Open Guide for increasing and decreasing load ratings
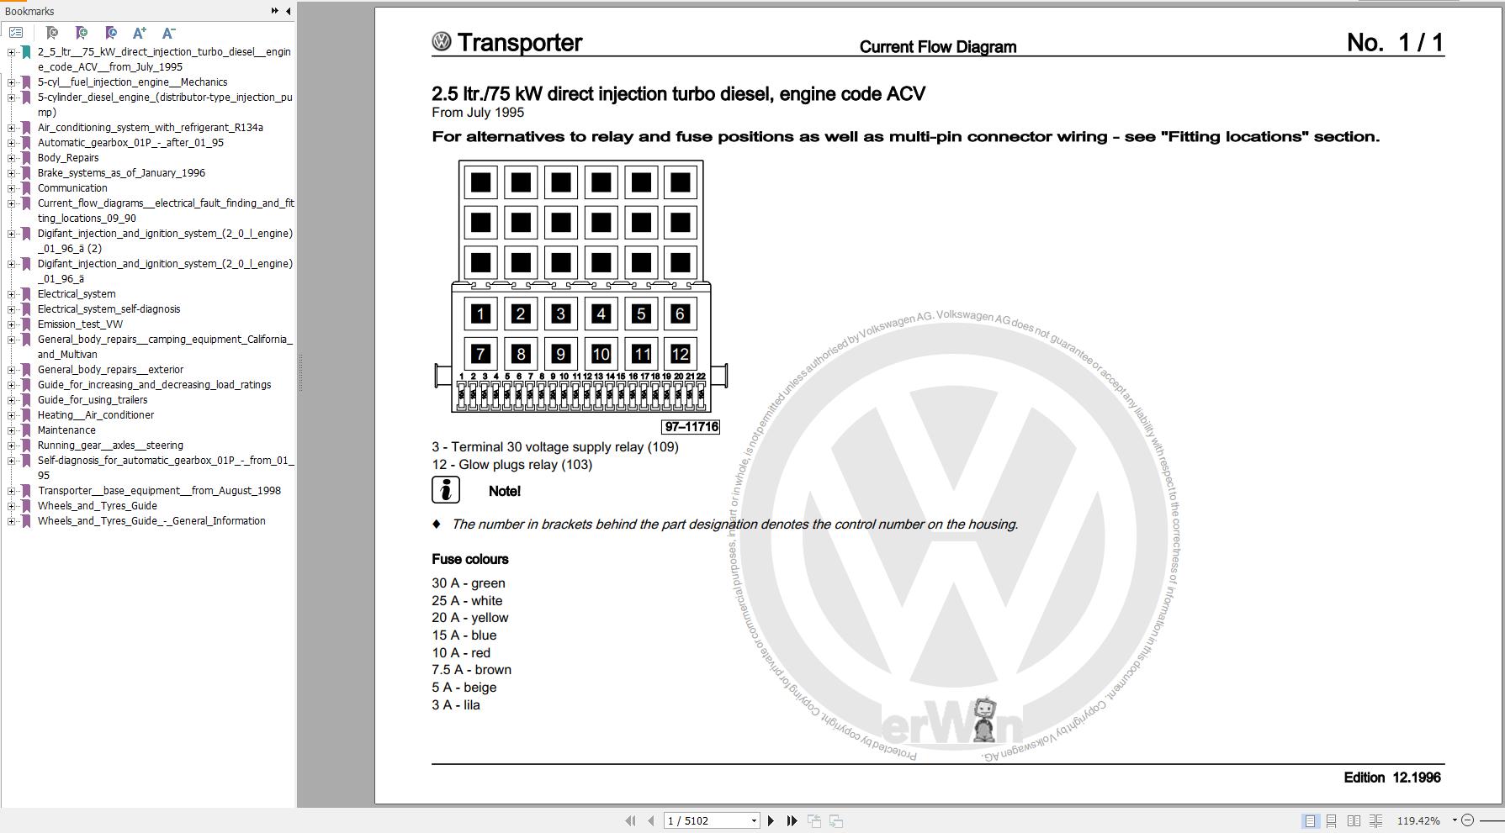The width and height of the screenshot is (1505, 833). (x=154, y=385)
